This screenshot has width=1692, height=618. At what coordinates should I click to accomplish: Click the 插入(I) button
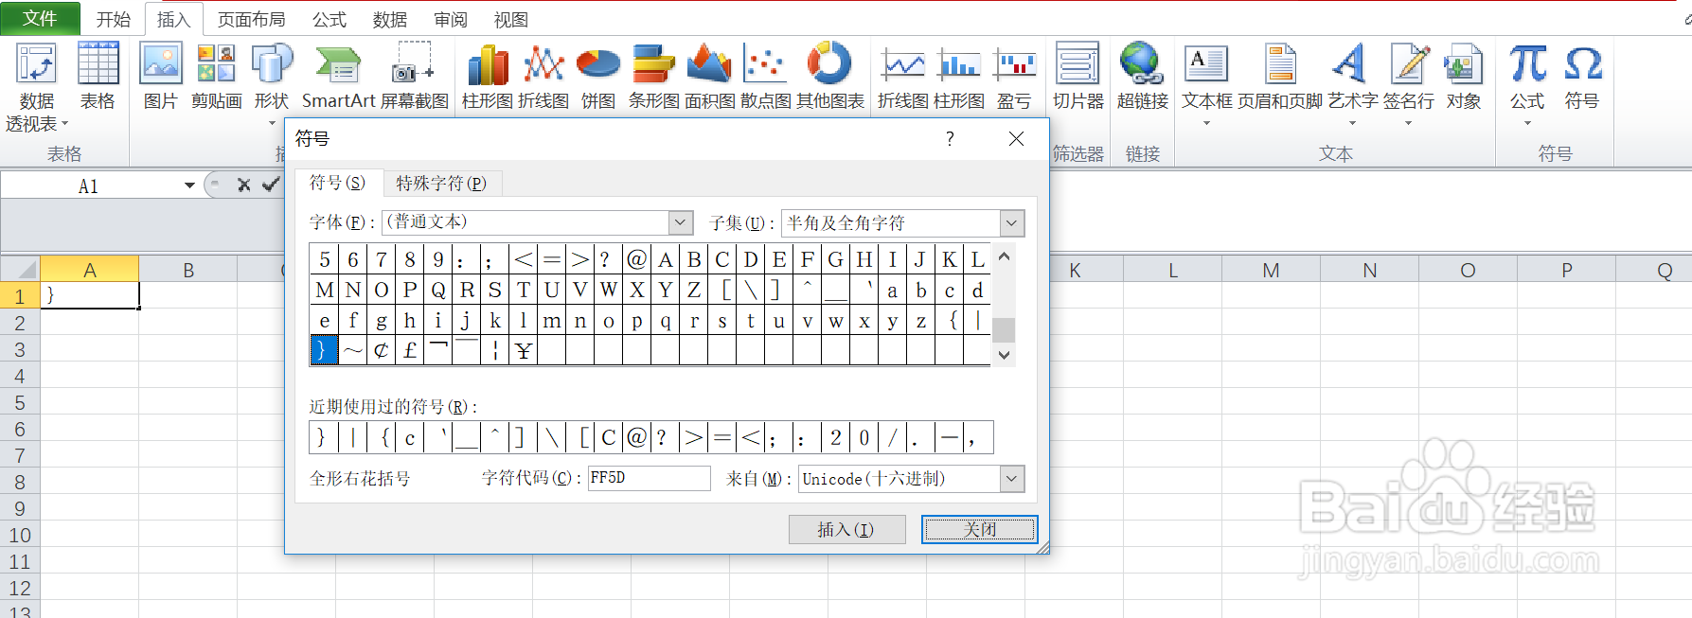(846, 529)
